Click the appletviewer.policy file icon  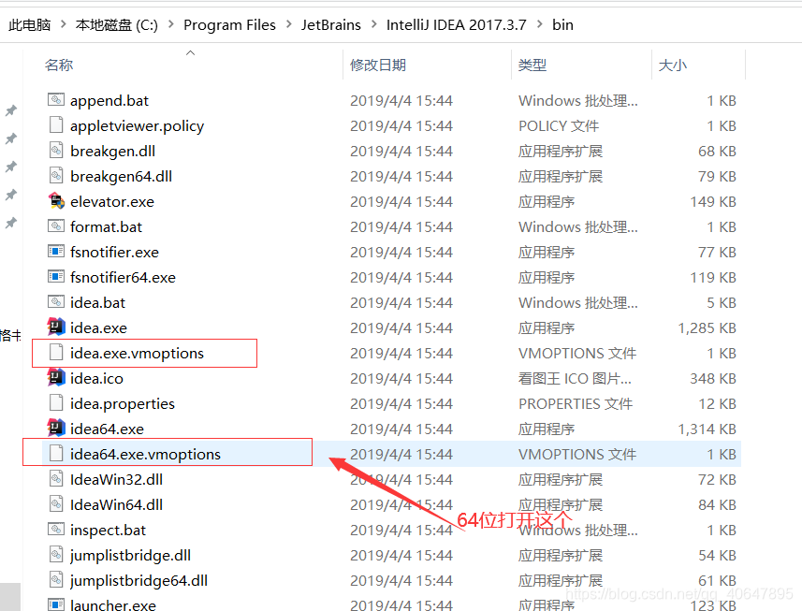[x=56, y=125]
